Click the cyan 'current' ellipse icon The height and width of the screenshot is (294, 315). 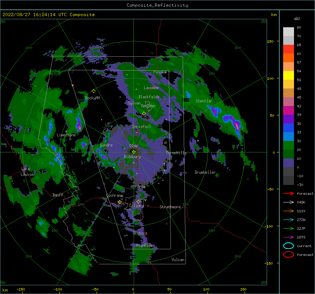288,246
